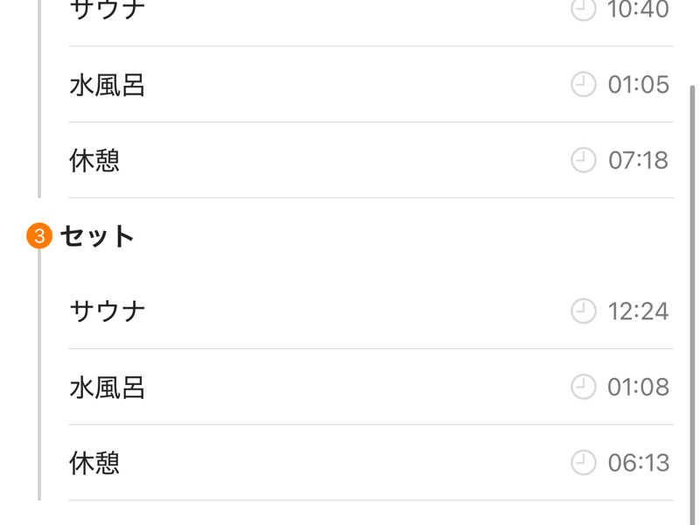Click the orange number 3 badge
Image resolution: width=700 pixels, height=525 pixels.
click(39, 236)
